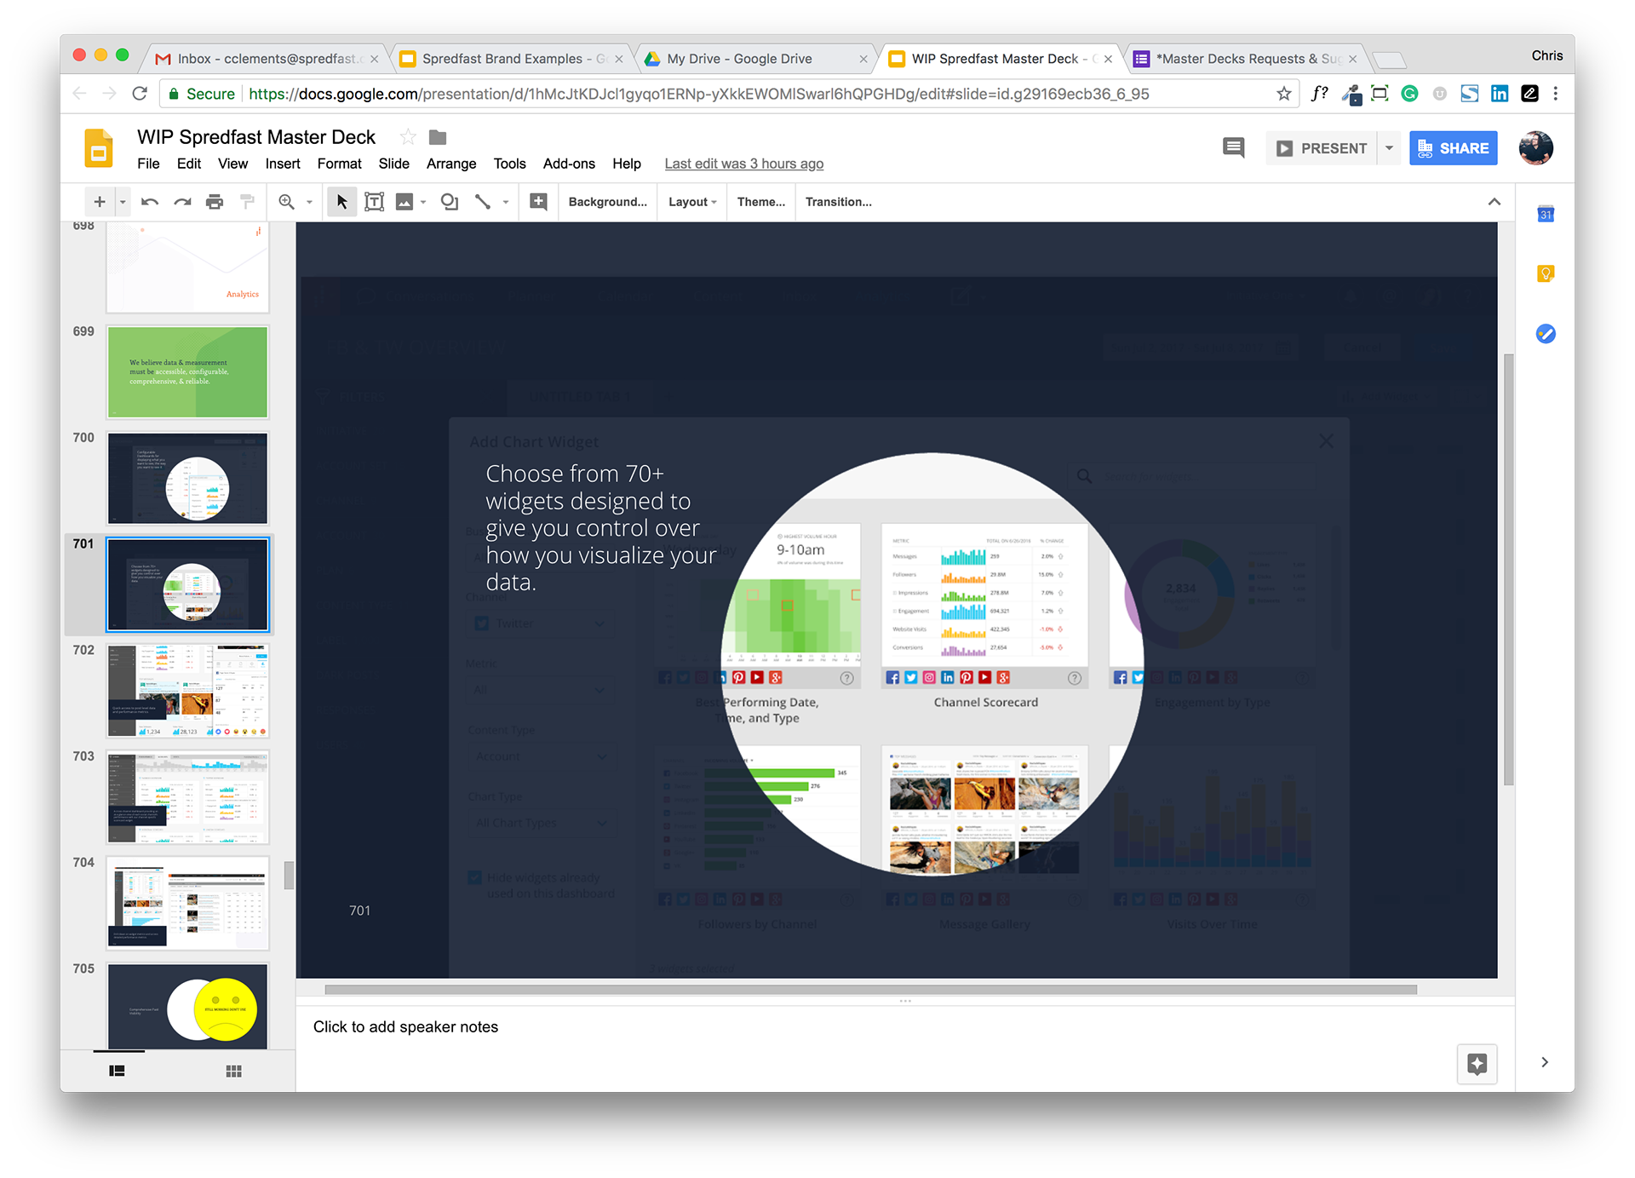Switch to filmstrip view icon
The height and width of the screenshot is (1178, 1635).
(118, 1071)
